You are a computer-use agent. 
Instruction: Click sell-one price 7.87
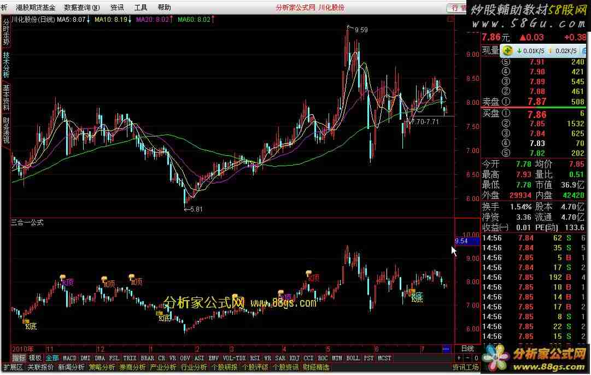coord(537,102)
